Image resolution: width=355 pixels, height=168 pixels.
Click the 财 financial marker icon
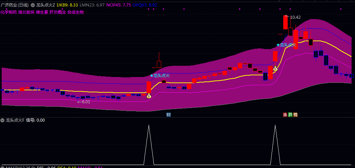tap(168, 115)
